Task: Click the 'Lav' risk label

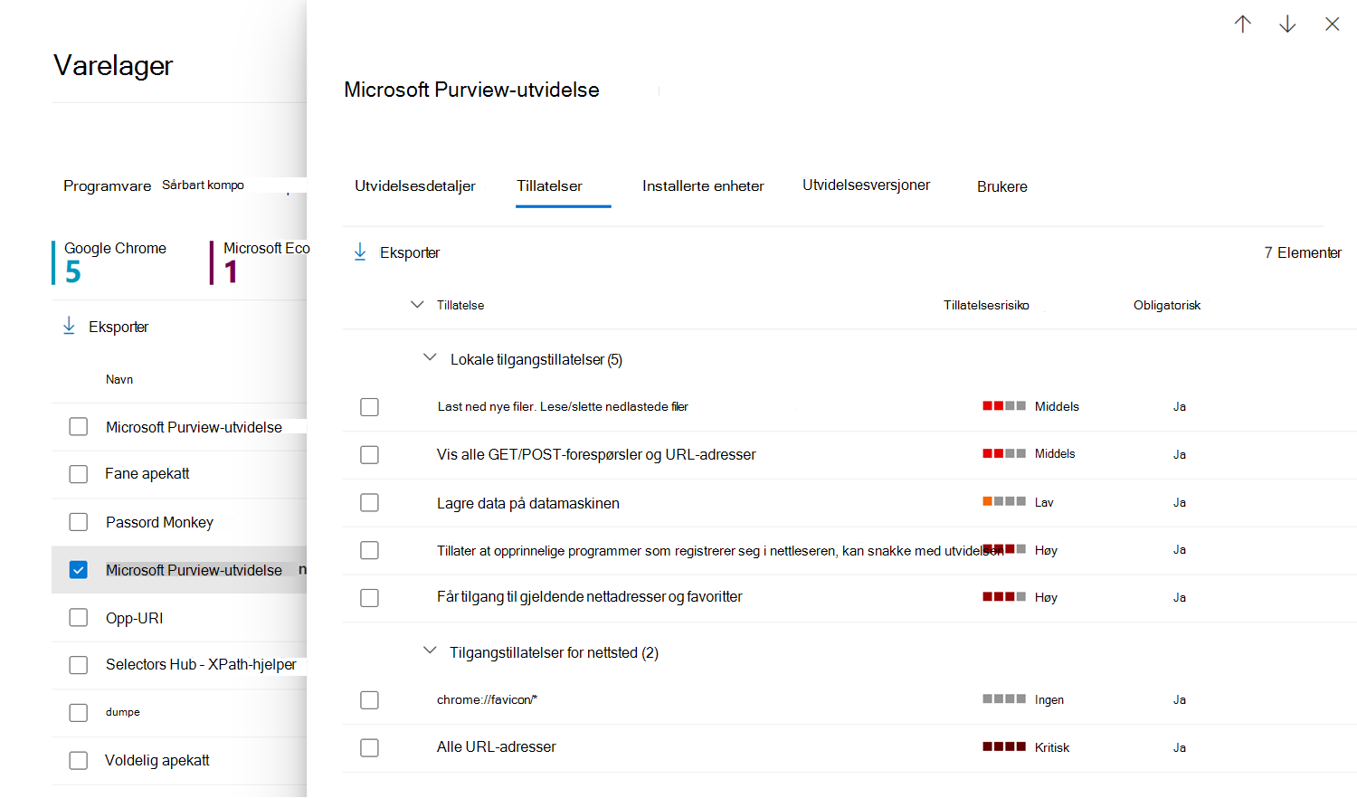Action: (x=1044, y=502)
